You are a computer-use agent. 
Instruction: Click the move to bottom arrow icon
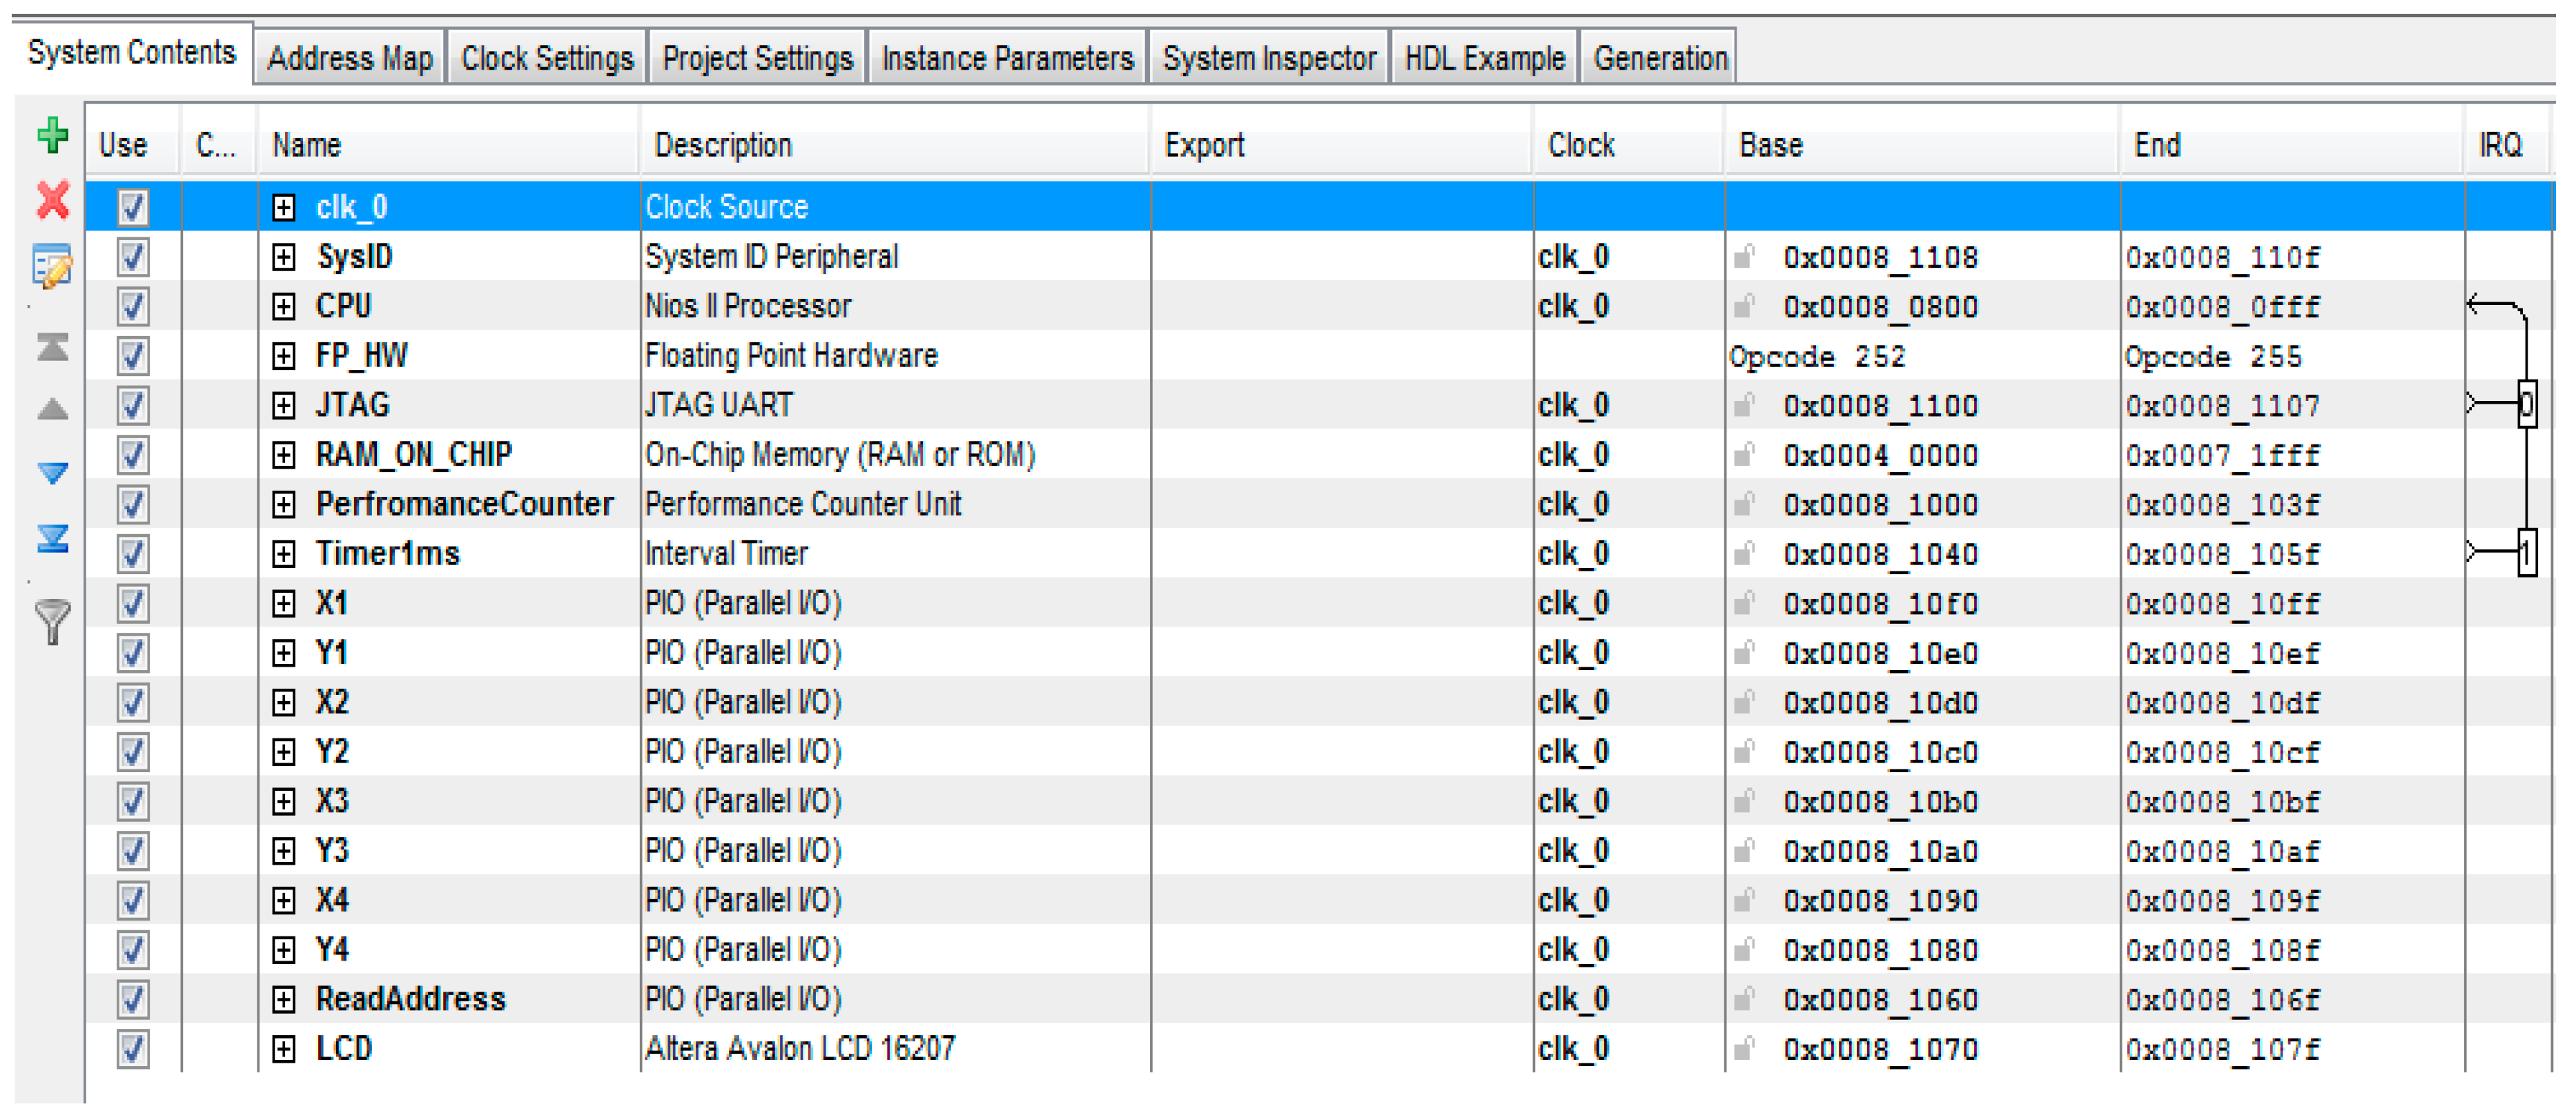pyautogui.click(x=52, y=538)
